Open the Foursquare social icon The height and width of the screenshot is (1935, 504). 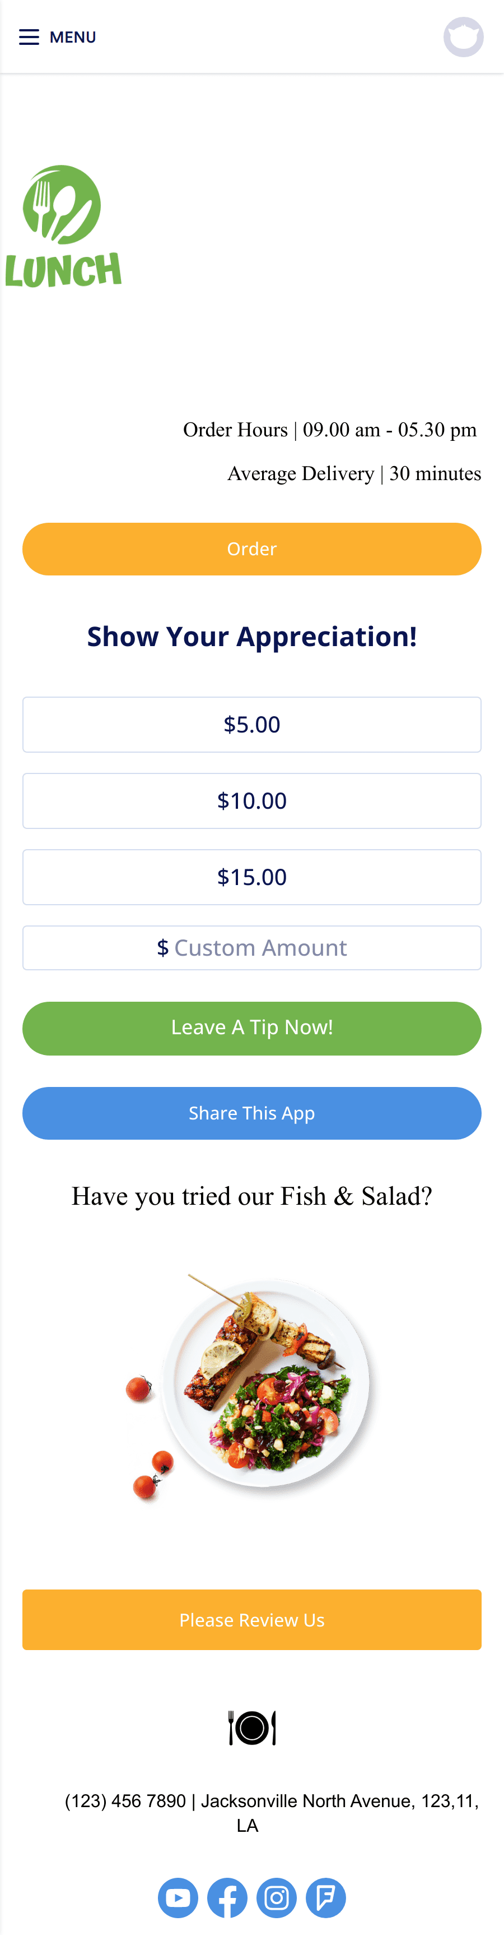click(x=325, y=1897)
